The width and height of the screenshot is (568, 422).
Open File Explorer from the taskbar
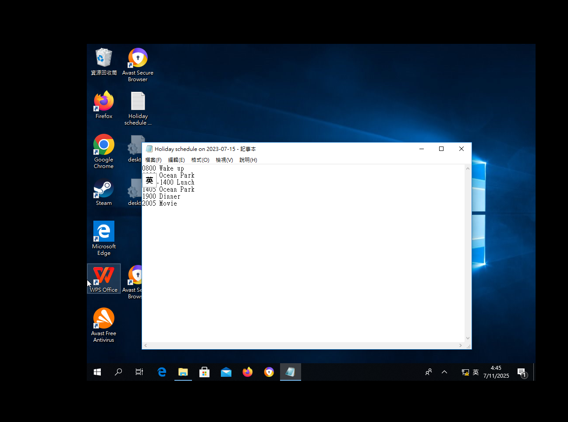[183, 372]
